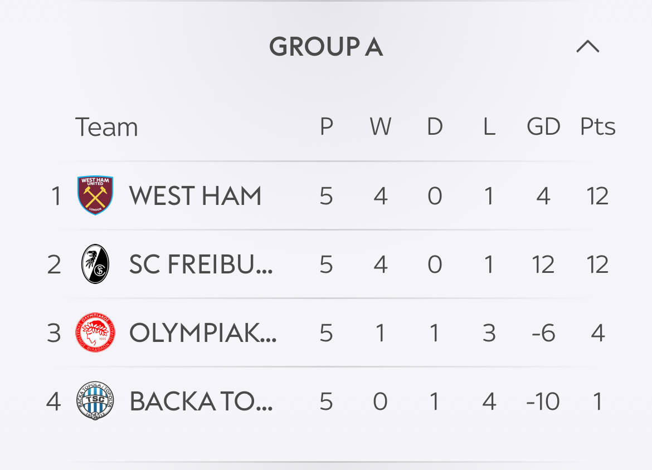Open the SC FREIBU... team name
652x470 pixels.
coord(201,265)
